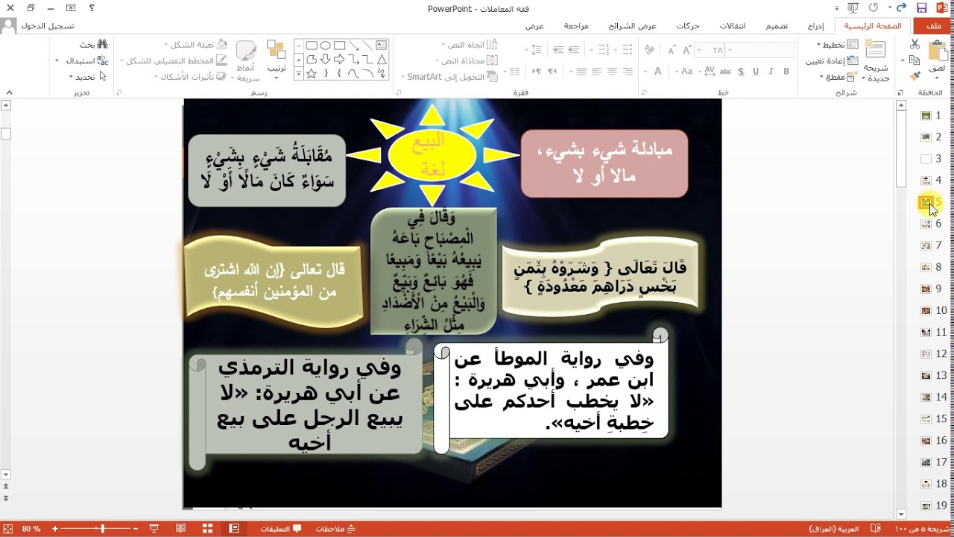This screenshot has width=954, height=537.
Task: Select slide 7 thumbnail
Action: (926, 245)
